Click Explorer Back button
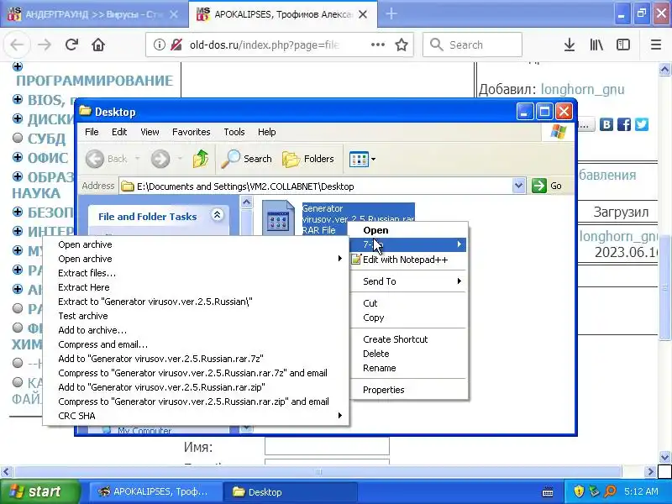 [x=107, y=159]
